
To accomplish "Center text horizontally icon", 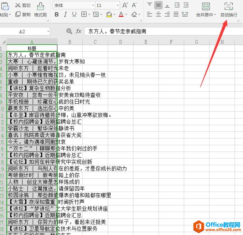I will 158,14.
